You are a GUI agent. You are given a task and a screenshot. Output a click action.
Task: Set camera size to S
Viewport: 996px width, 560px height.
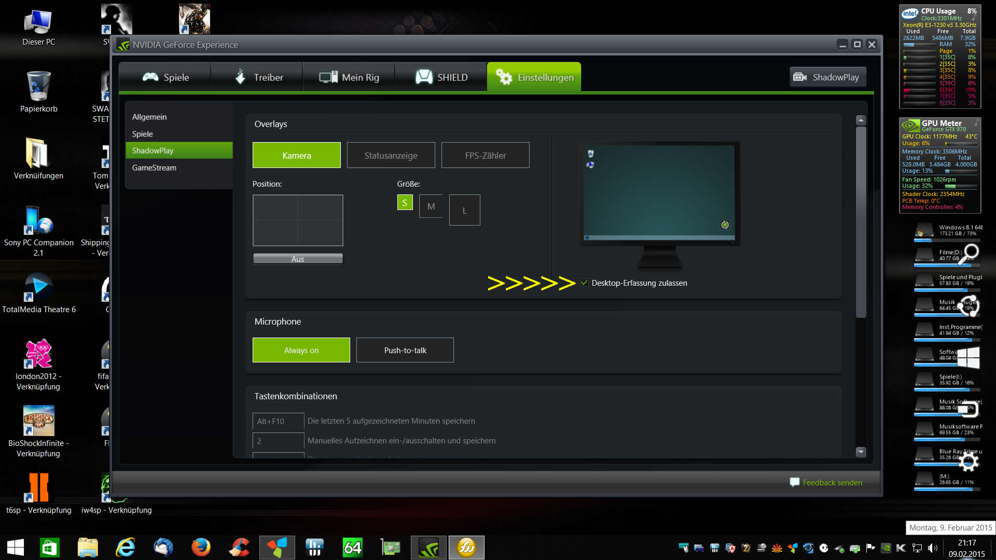point(405,202)
